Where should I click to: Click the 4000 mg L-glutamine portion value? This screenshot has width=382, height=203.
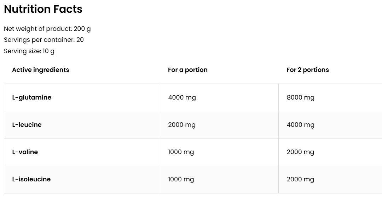pos(182,97)
